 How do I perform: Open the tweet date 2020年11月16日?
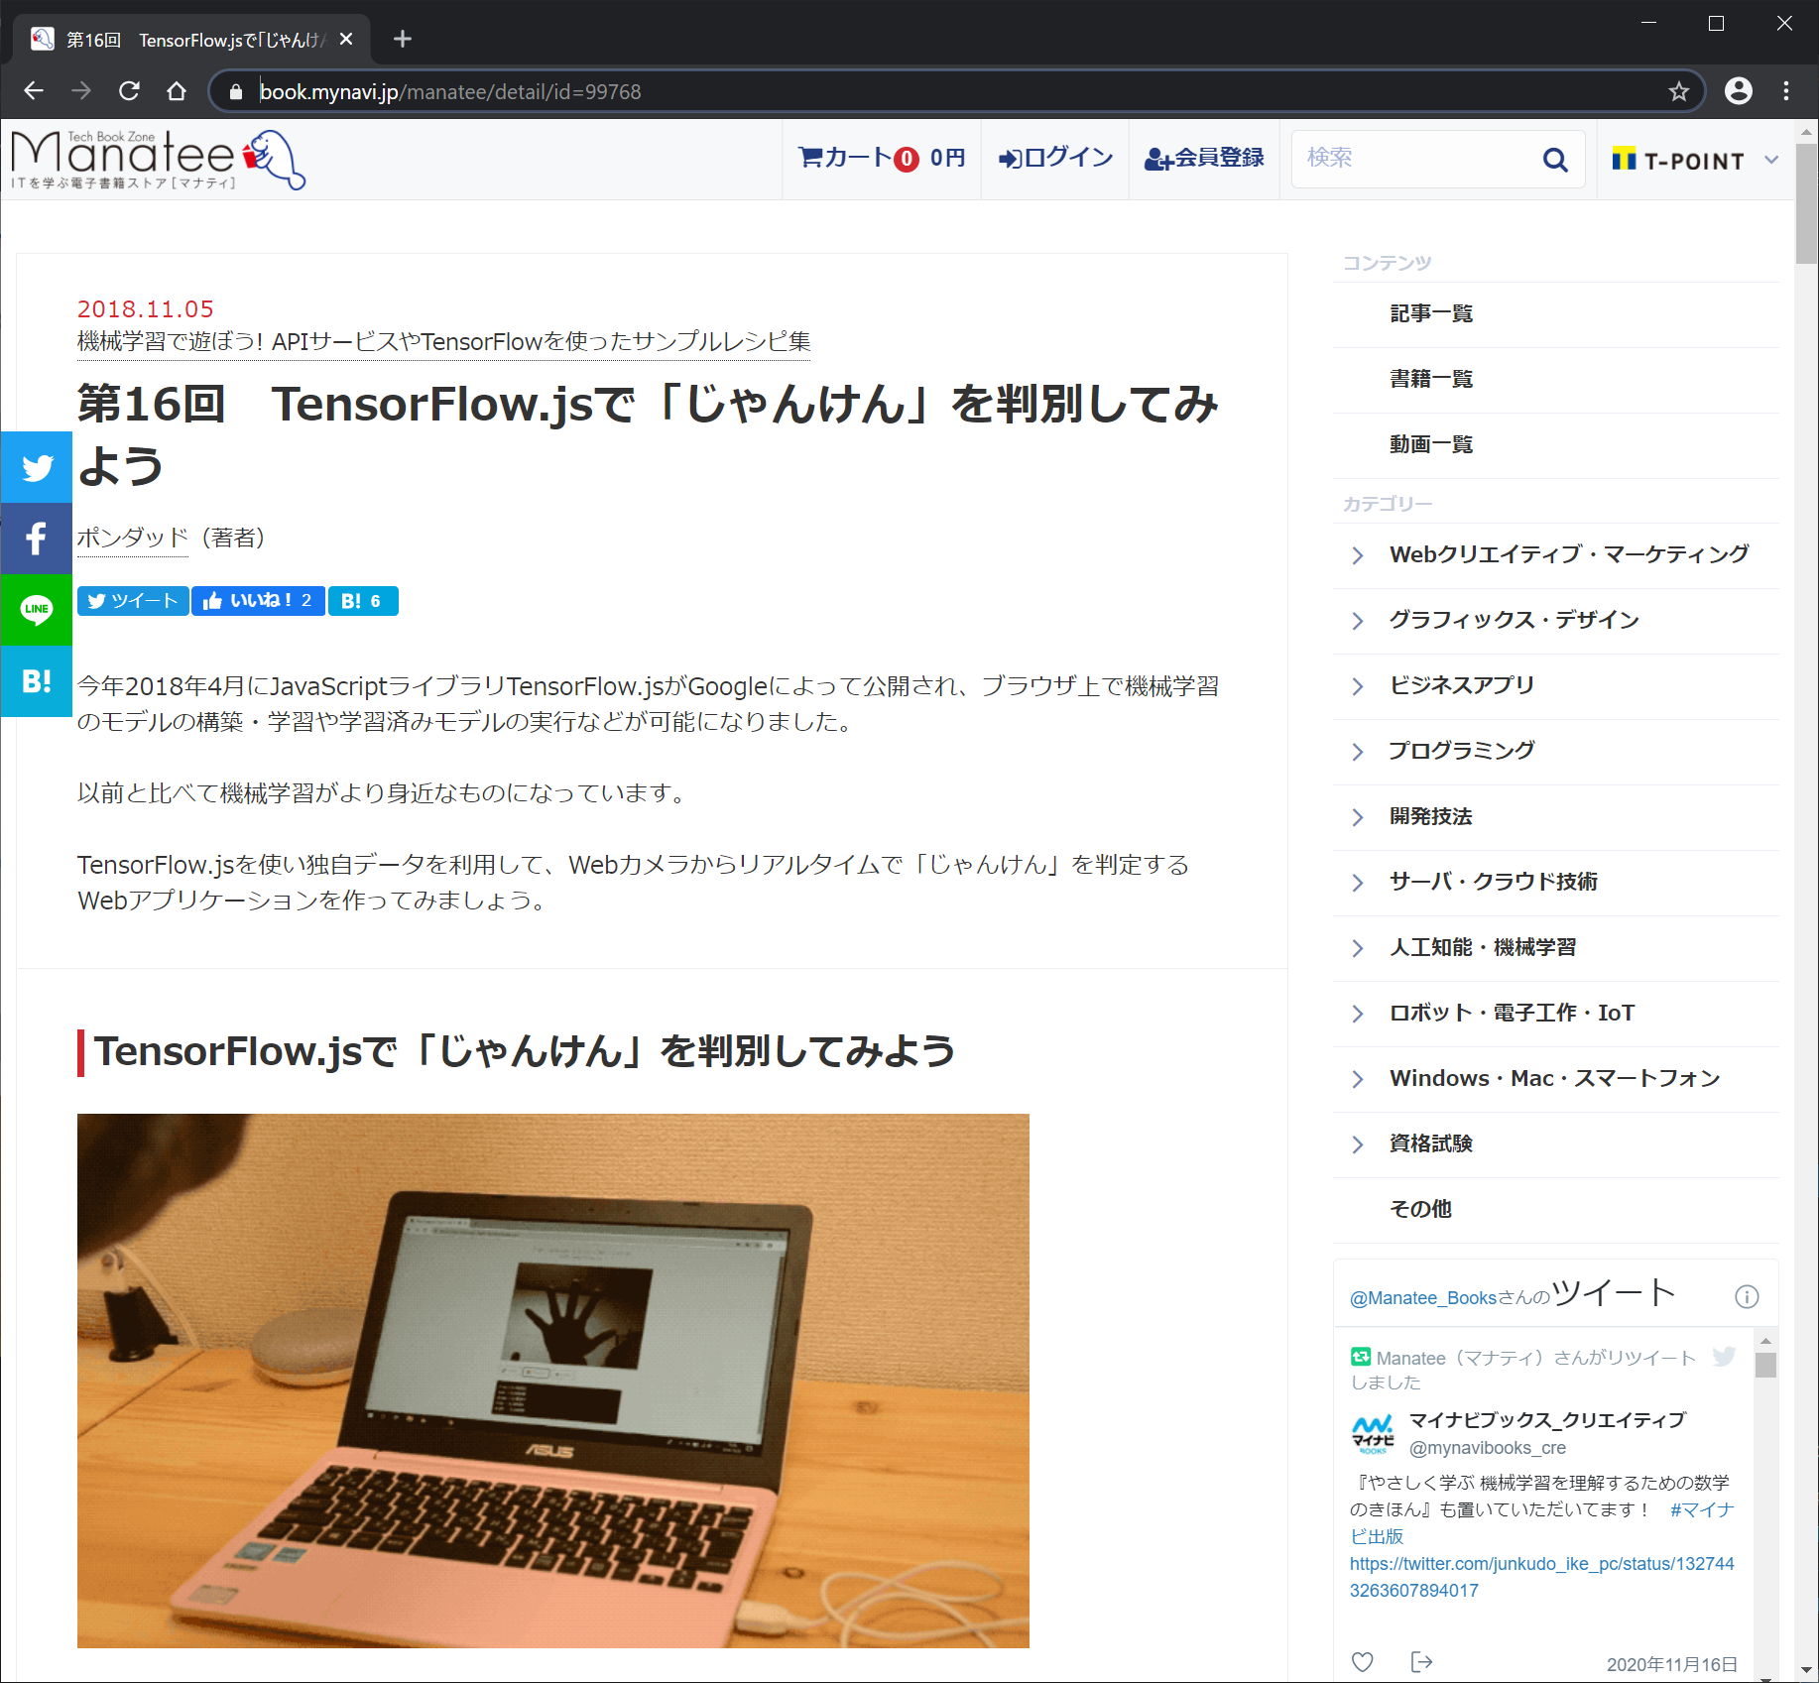click(x=1672, y=1664)
